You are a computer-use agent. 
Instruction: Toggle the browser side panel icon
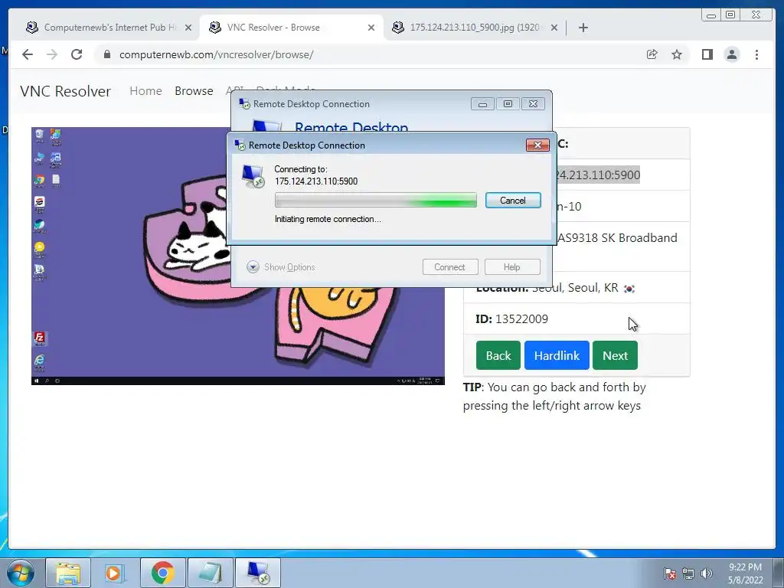pyautogui.click(x=707, y=54)
